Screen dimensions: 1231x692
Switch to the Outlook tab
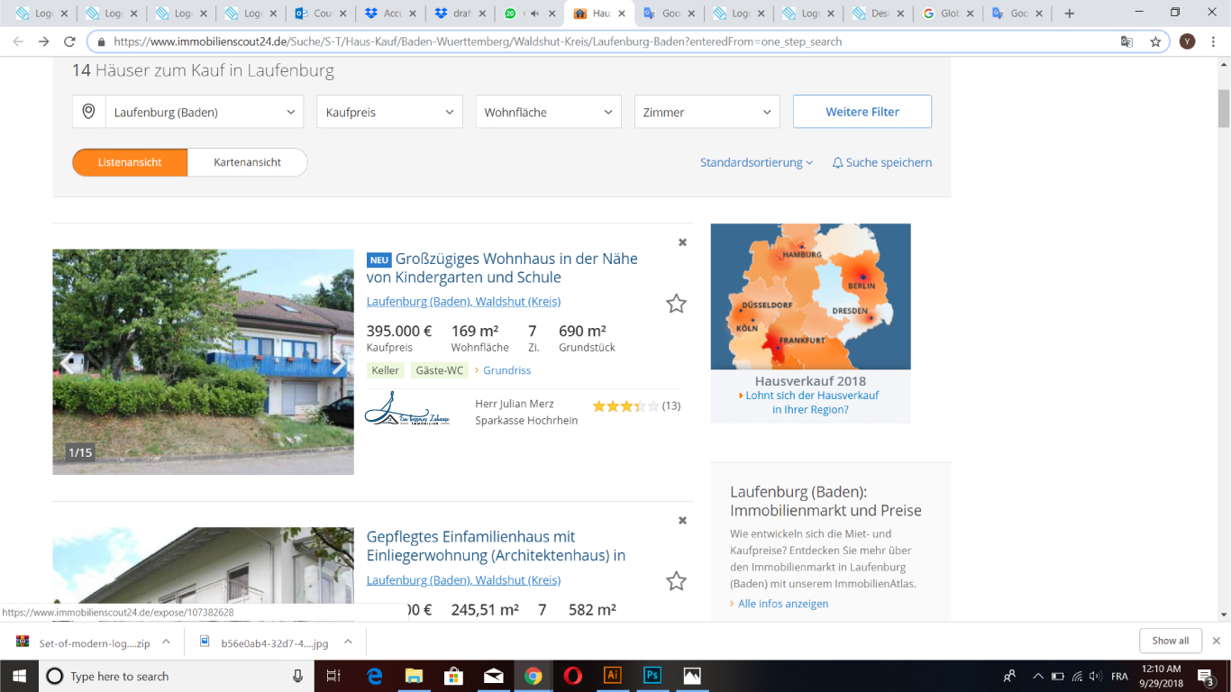tap(320, 14)
